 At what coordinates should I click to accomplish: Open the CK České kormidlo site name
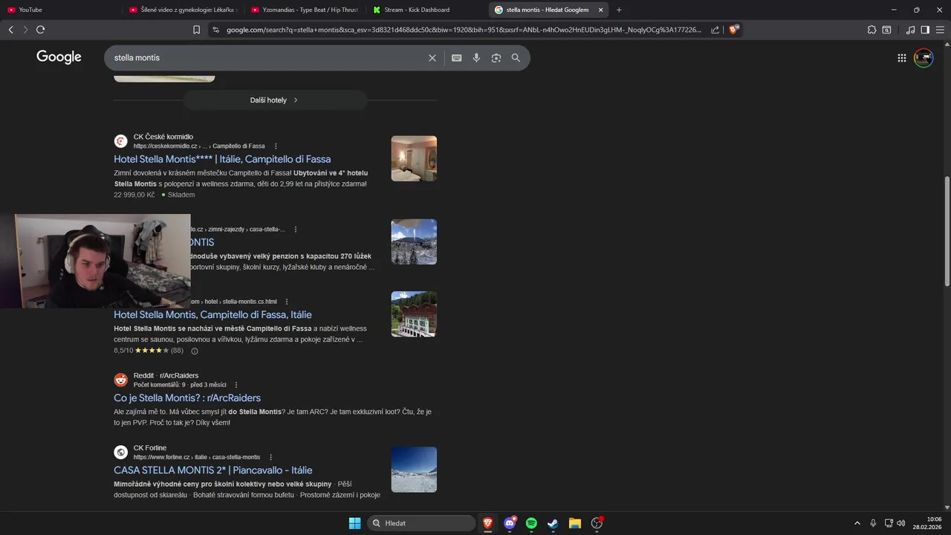(163, 137)
